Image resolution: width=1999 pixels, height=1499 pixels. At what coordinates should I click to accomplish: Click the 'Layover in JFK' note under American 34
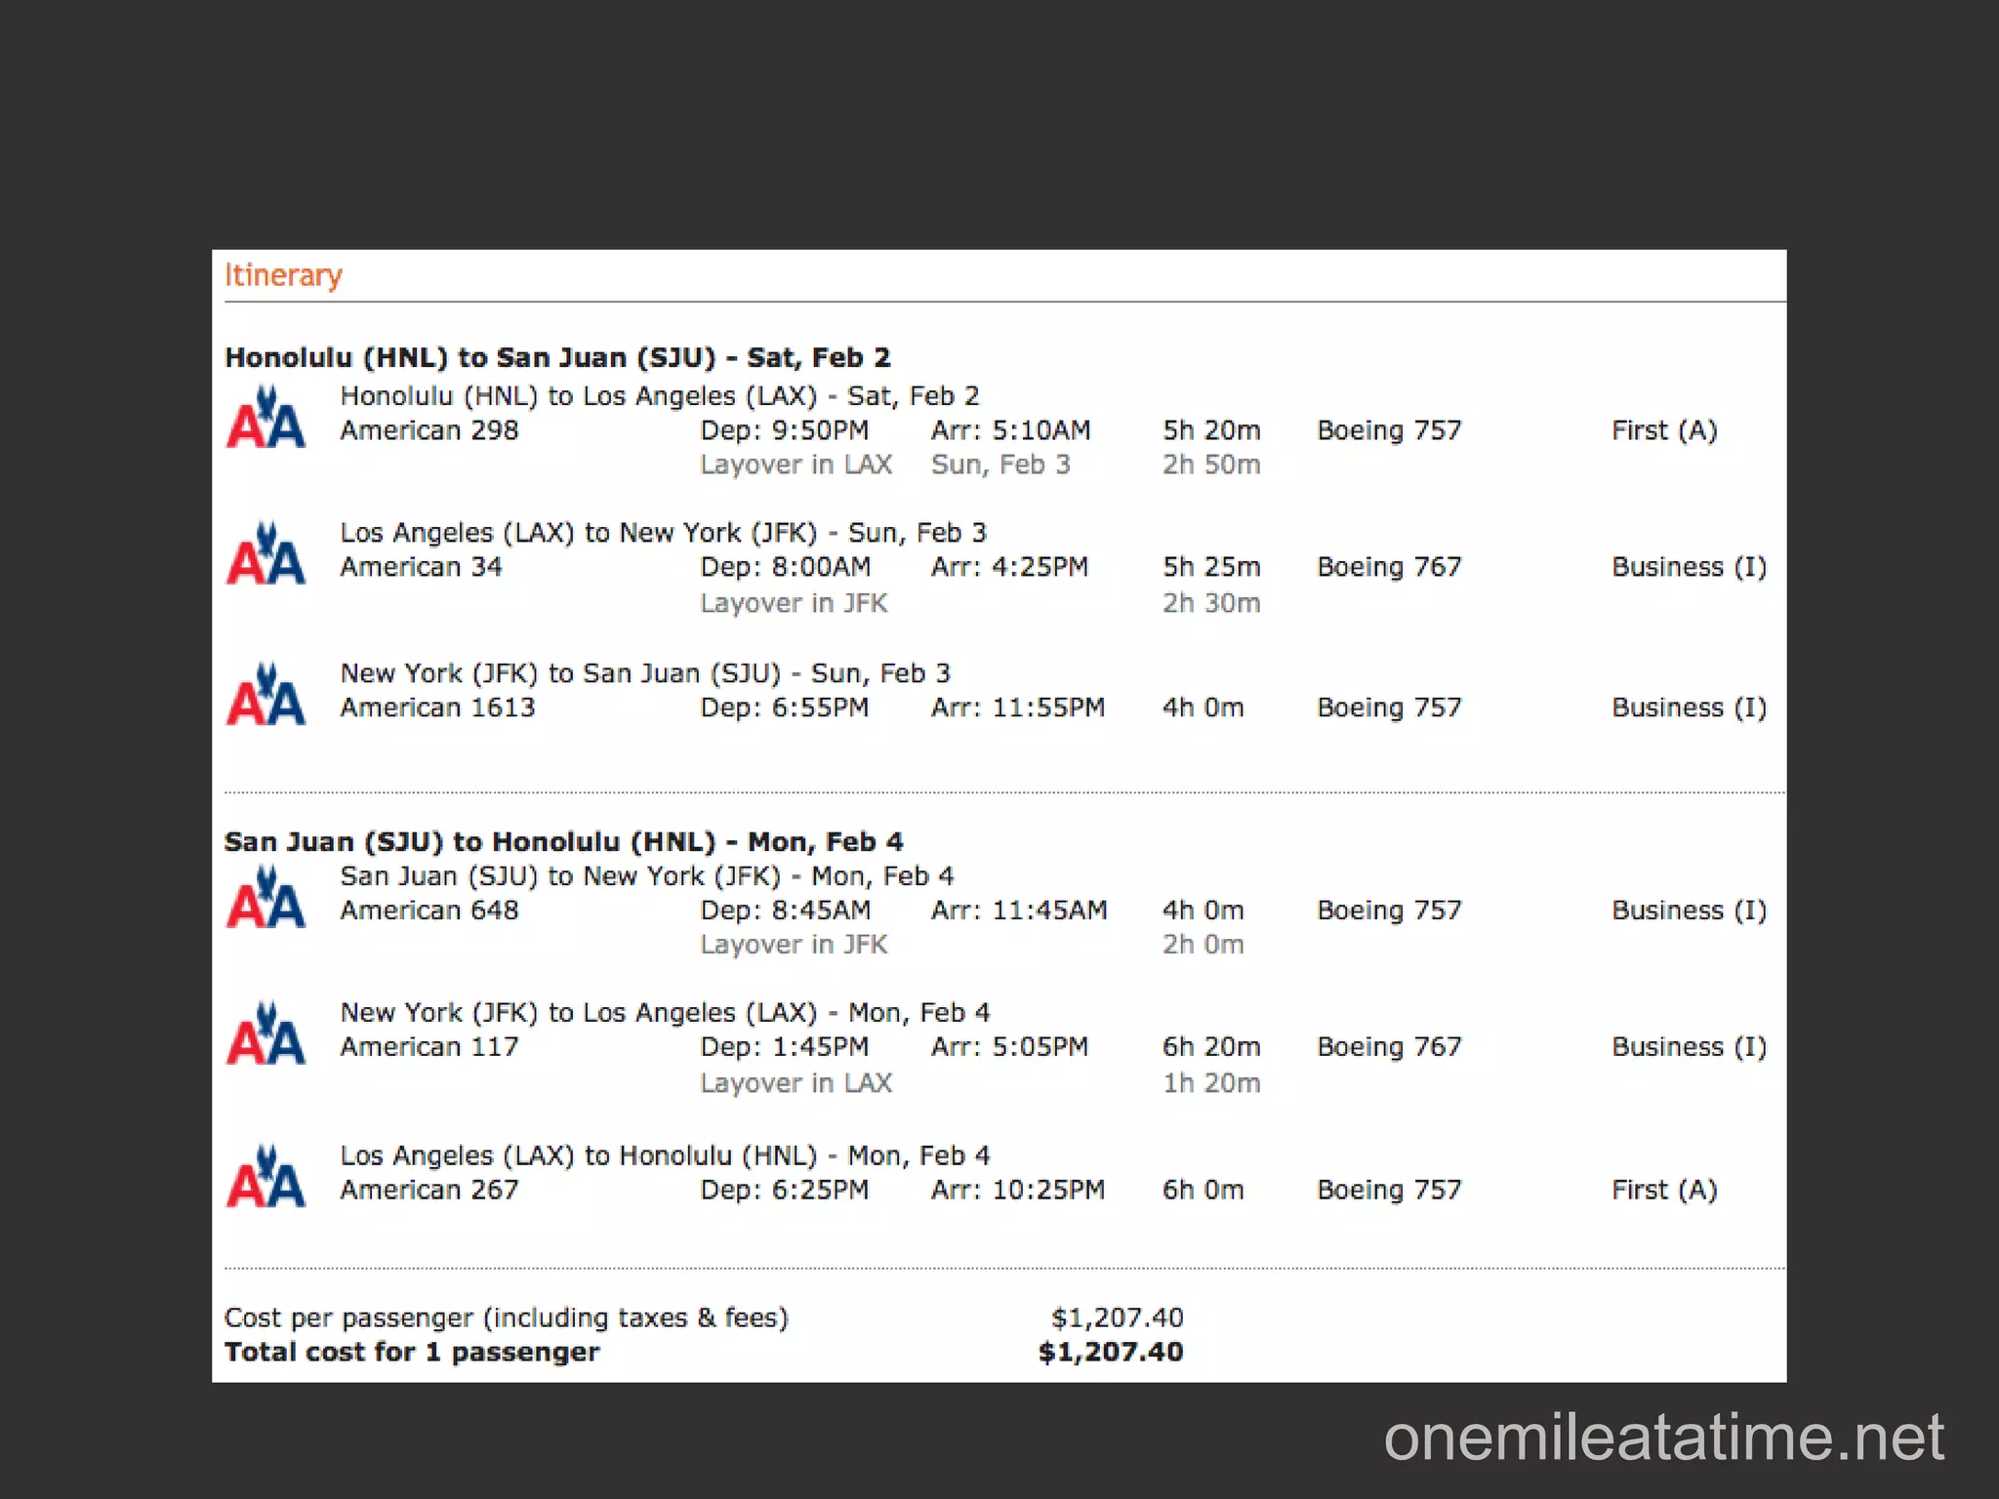point(794,604)
